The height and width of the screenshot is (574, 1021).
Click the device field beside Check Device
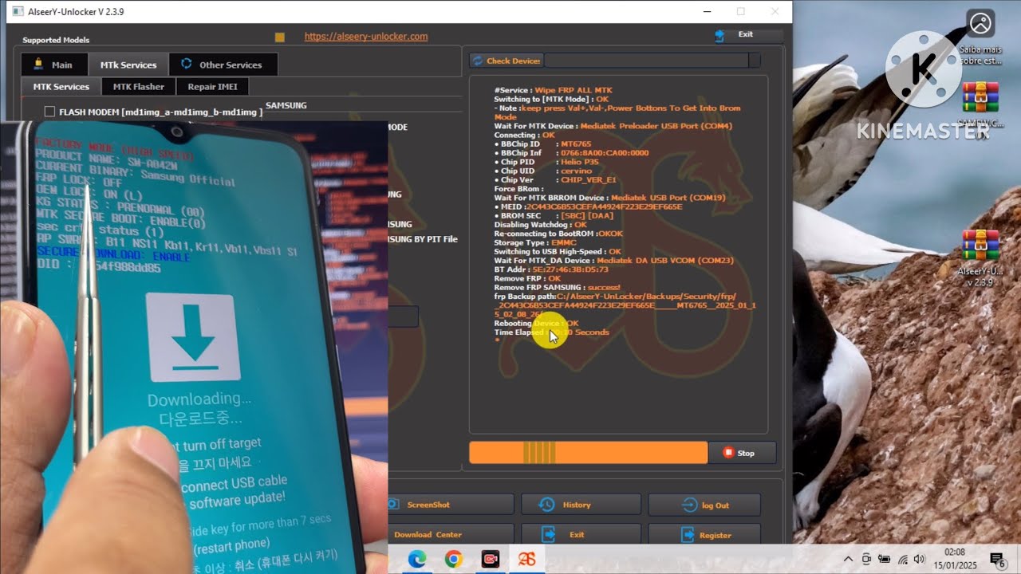(x=646, y=61)
